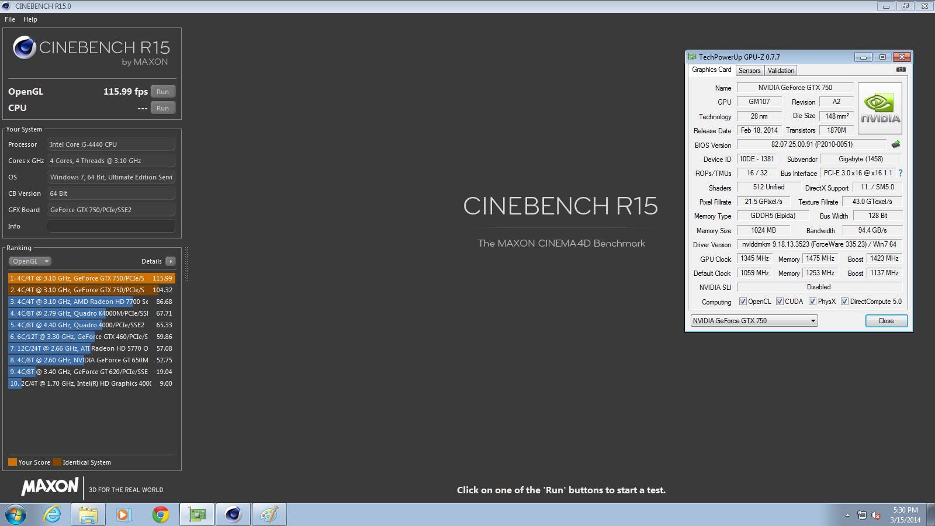The height and width of the screenshot is (526, 935).
Task: Select ranking row 2 score 104.32
Action: click(x=92, y=290)
